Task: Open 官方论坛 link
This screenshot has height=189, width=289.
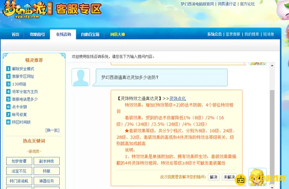Action: pyautogui.click(x=247, y=4)
